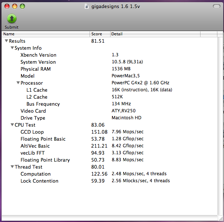This screenshot has width=224, height=222.
Task: Sort by the Name column header
Action: (46, 34)
